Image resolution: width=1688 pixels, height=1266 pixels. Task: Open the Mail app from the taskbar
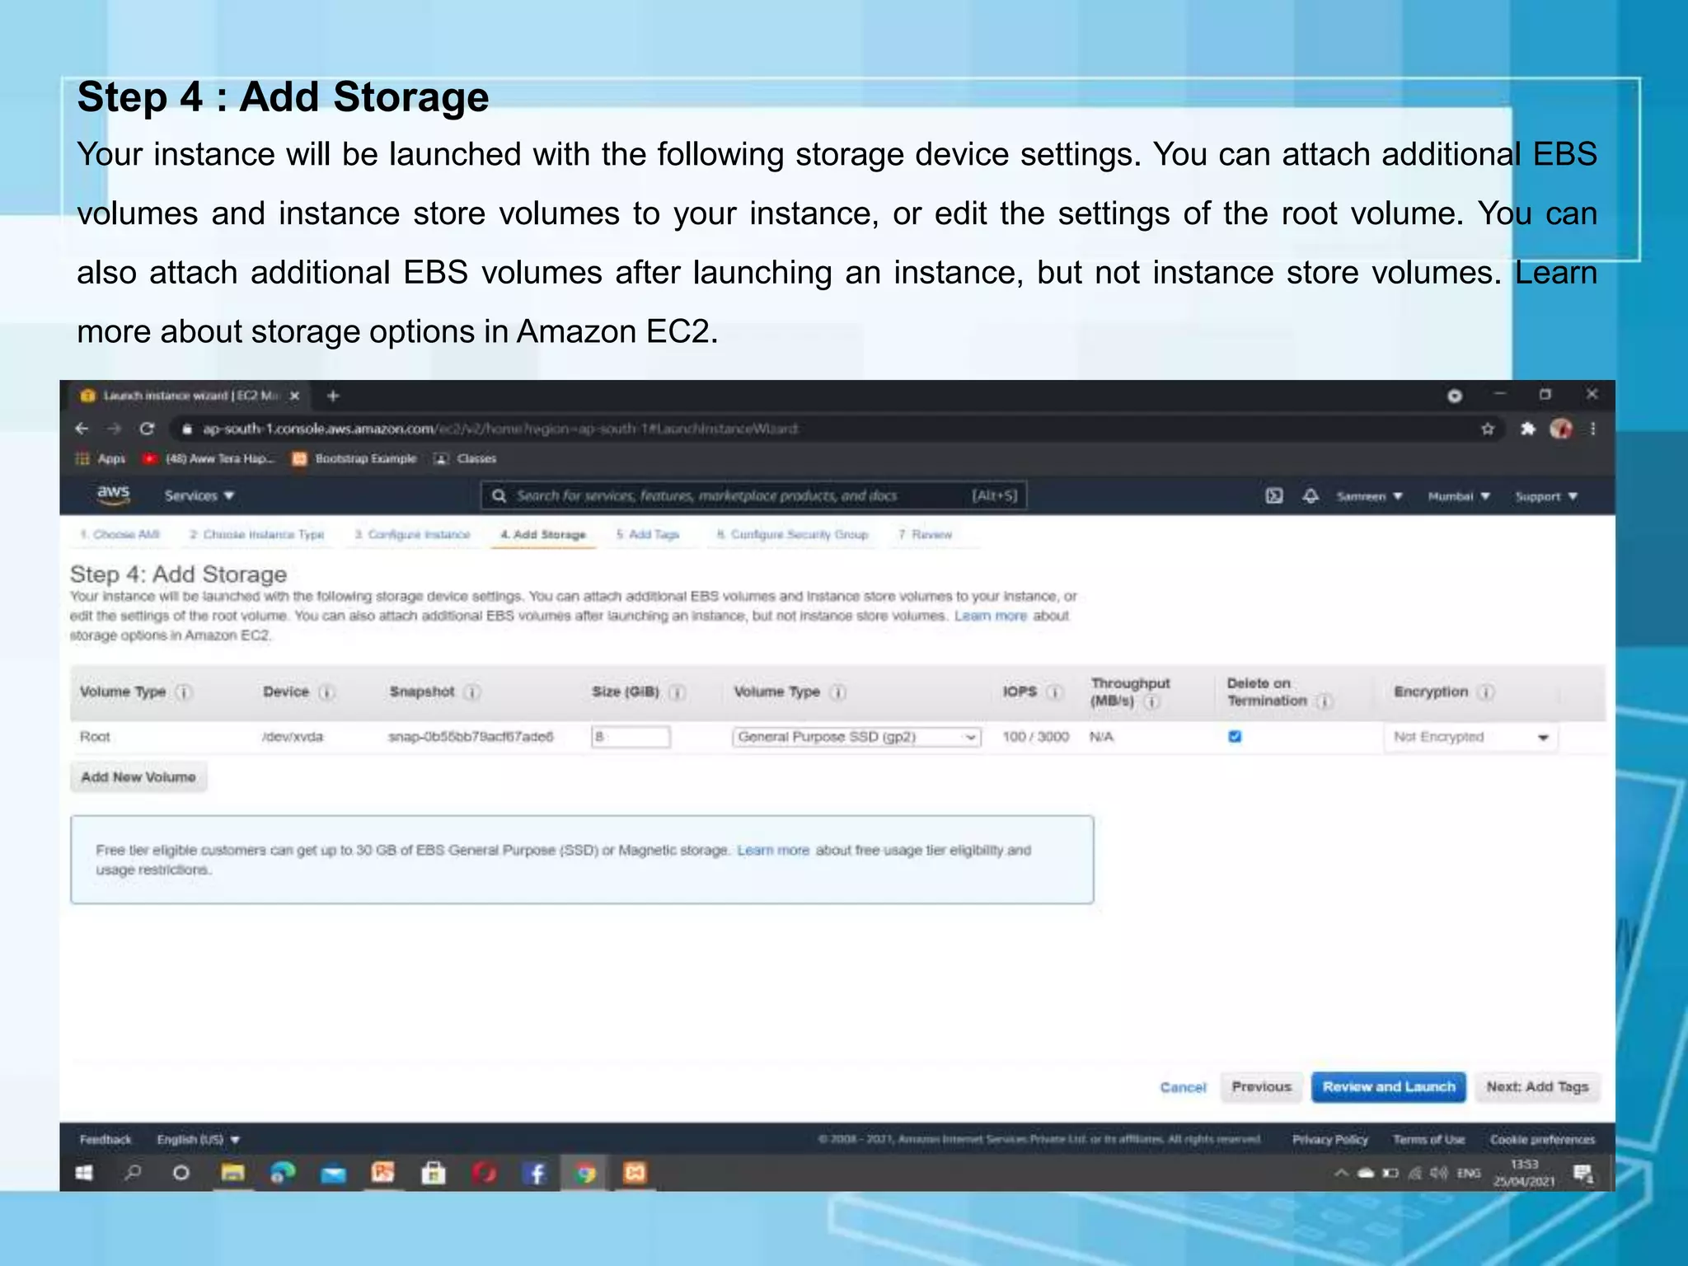[333, 1172]
